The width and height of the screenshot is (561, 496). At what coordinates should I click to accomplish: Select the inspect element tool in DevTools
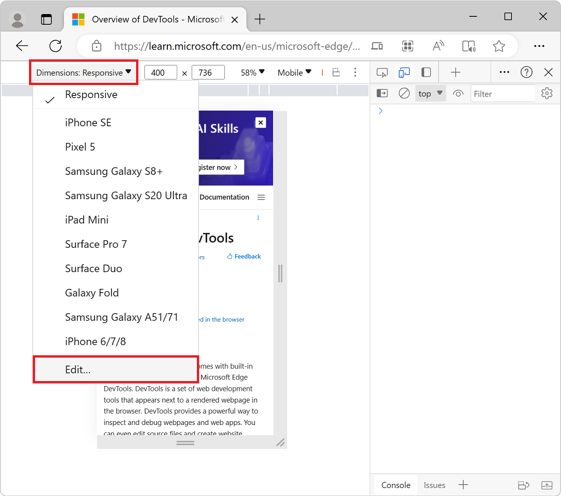[x=382, y=72]
